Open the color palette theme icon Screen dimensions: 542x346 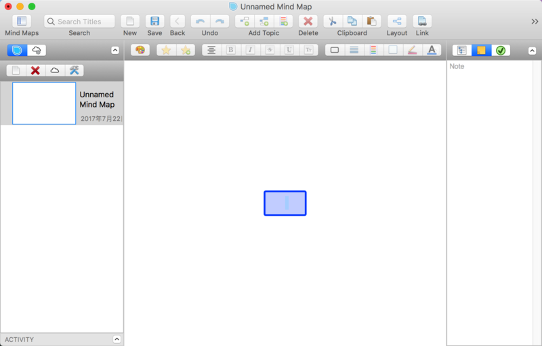140,50
